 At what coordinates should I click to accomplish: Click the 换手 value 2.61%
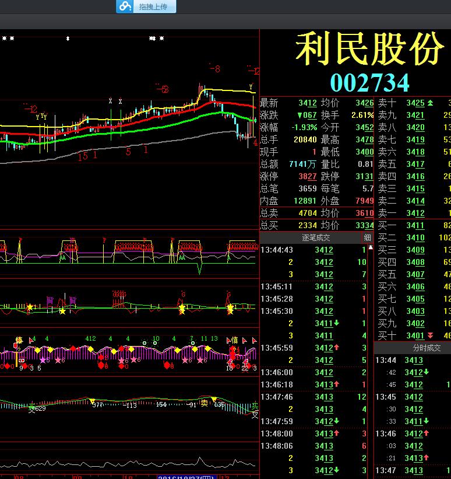point(362,115)
